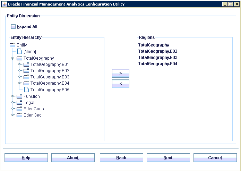Click the TotalGeography.E05 document icon
The image size is (241, 171).
click(26, 89)
